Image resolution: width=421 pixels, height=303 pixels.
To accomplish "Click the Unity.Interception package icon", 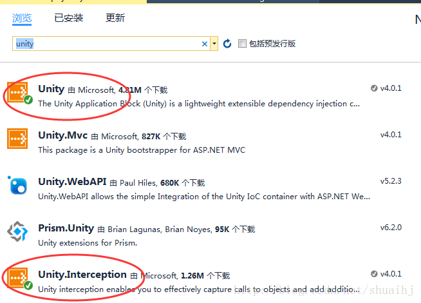I will [17, 278].
